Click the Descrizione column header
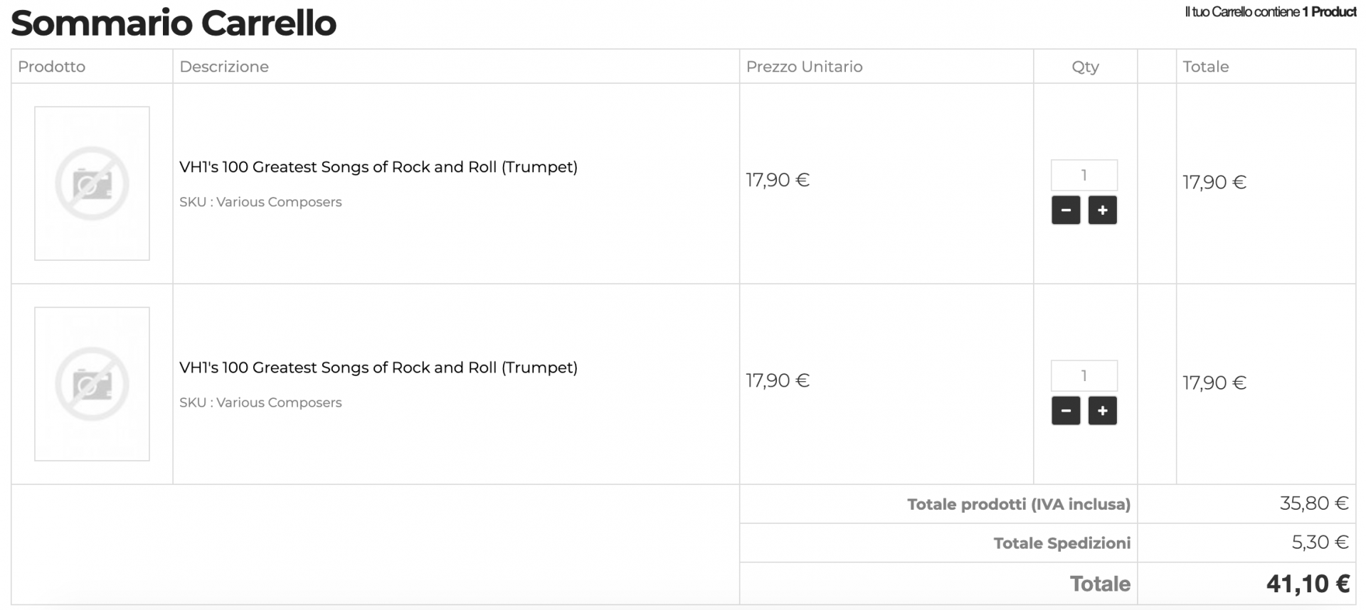This screenshot has height=610, width=1366. click(x=224, y=67)
